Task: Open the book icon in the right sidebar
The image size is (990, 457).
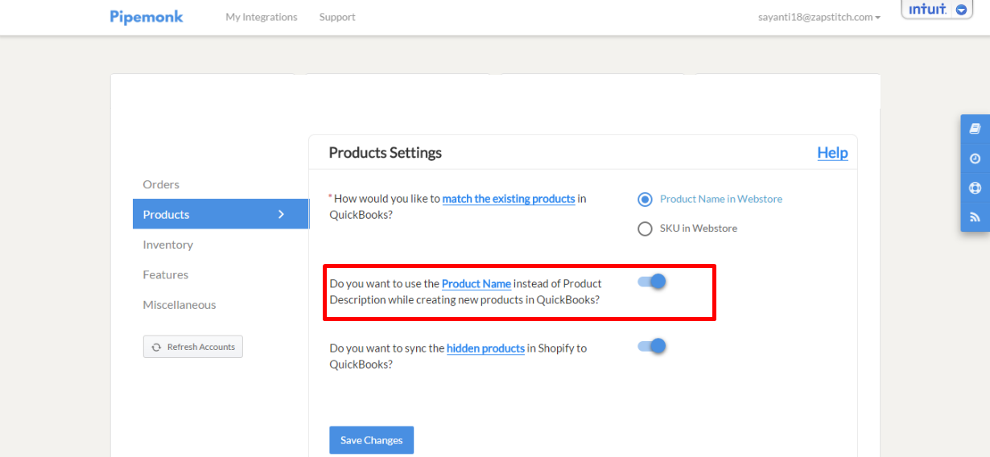Action: [x=975, y=129]
